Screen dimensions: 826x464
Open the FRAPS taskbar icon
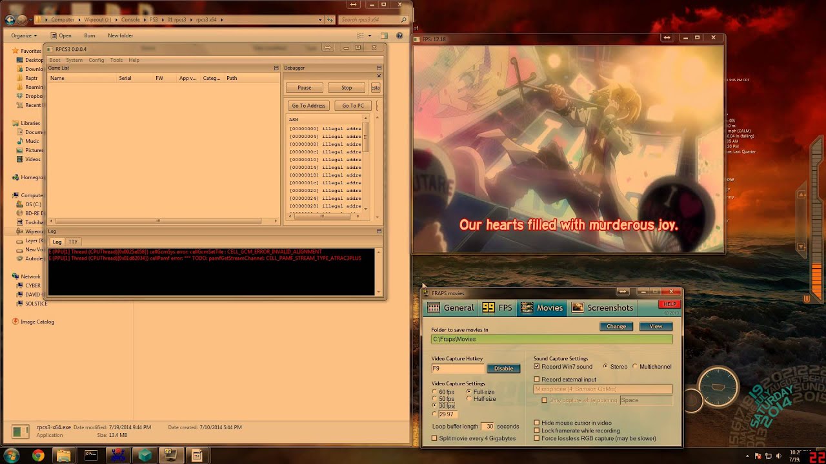point(171,456)
